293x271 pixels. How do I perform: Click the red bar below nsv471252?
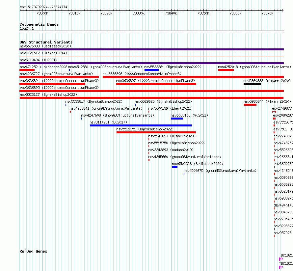tap(27, 70)
